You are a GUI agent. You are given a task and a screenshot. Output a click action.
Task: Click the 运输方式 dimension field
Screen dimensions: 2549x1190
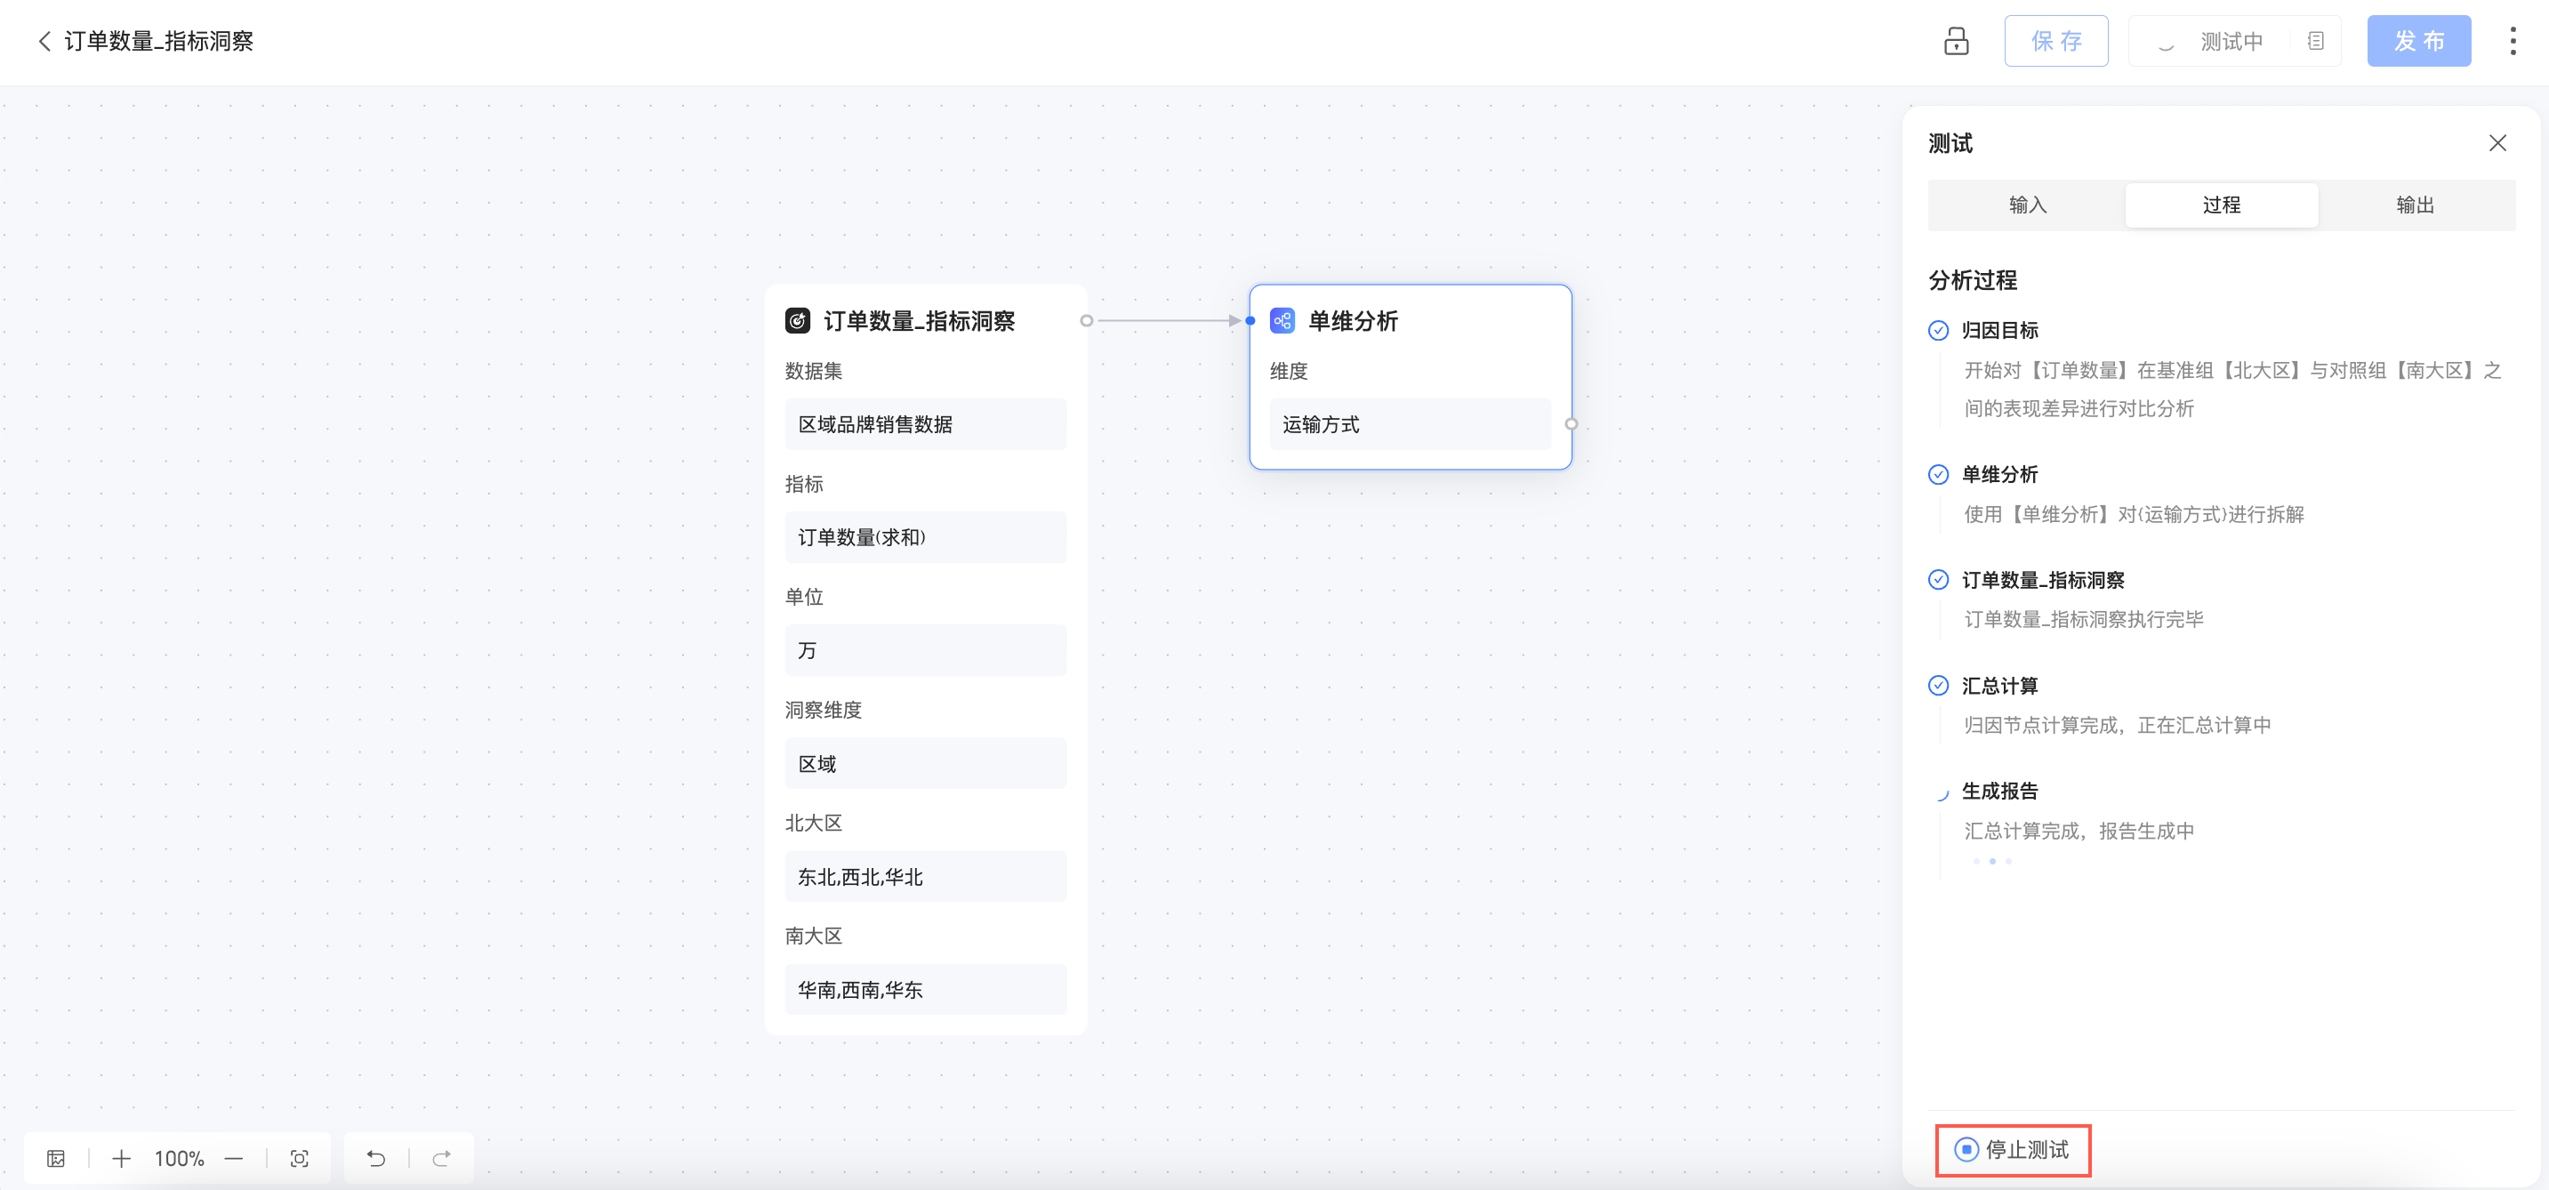point(1409,424)
